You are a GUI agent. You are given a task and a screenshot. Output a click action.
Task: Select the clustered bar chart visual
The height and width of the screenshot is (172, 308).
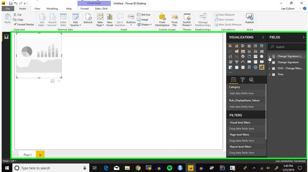click(x=243, y=46)
